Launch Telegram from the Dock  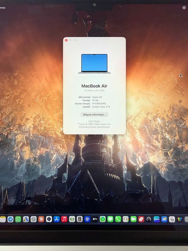click(10, 219)
